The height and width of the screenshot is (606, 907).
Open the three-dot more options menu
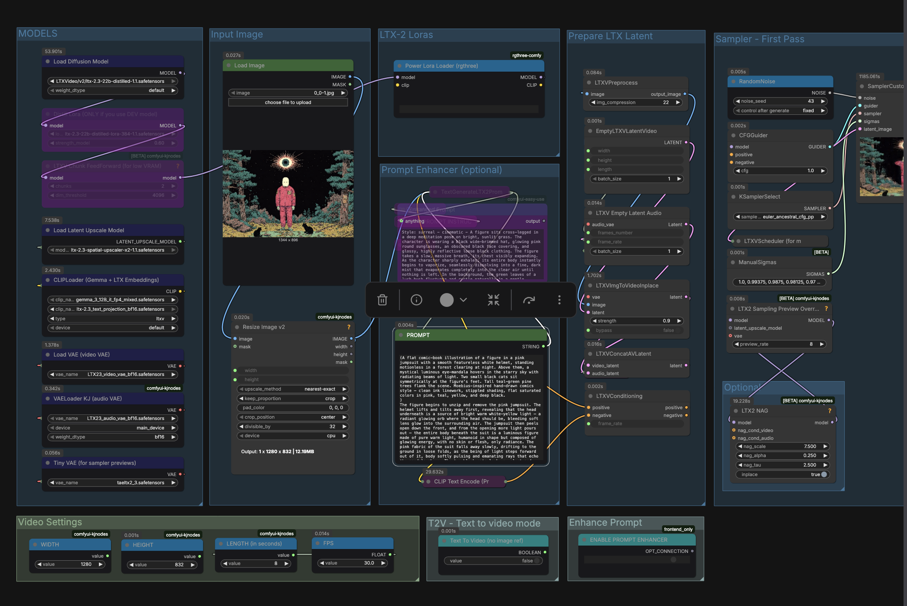[x=559, y=300]
